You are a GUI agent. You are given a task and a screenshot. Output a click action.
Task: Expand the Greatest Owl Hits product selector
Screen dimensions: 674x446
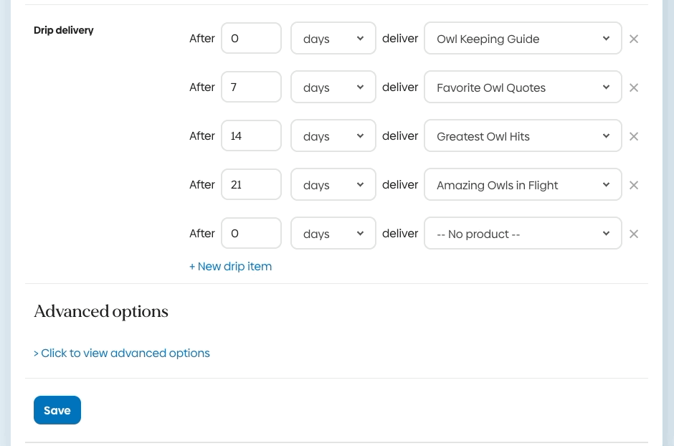point(523,136)
